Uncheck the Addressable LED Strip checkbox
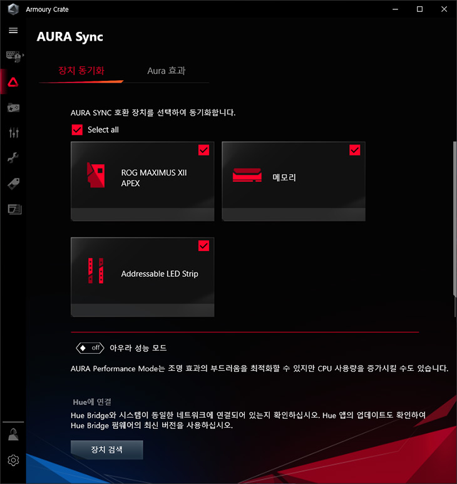The width and height of the screenshot is (457, 484). tap(203, 245)
